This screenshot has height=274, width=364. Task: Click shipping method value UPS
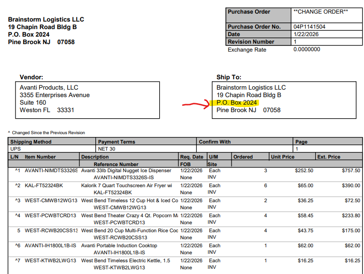click(x=15, y=149)
